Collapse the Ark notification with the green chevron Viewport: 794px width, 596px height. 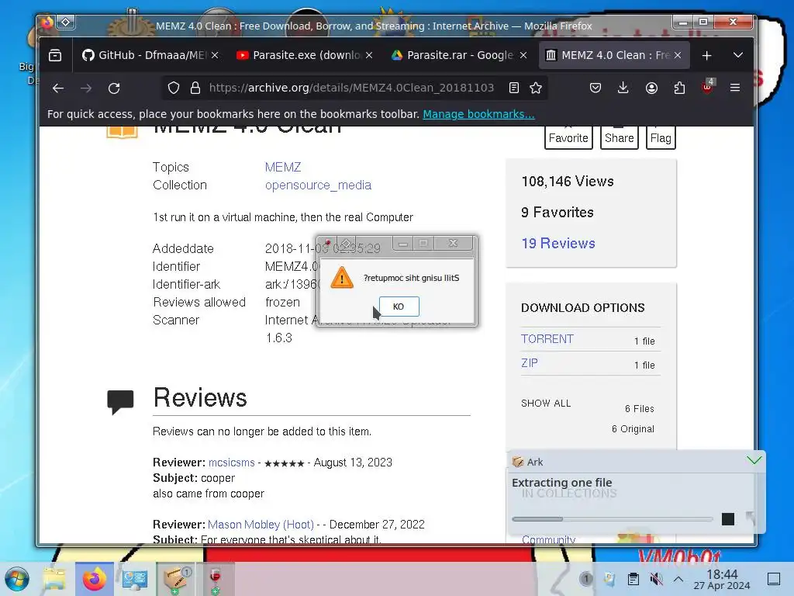[x=754, y=460]
